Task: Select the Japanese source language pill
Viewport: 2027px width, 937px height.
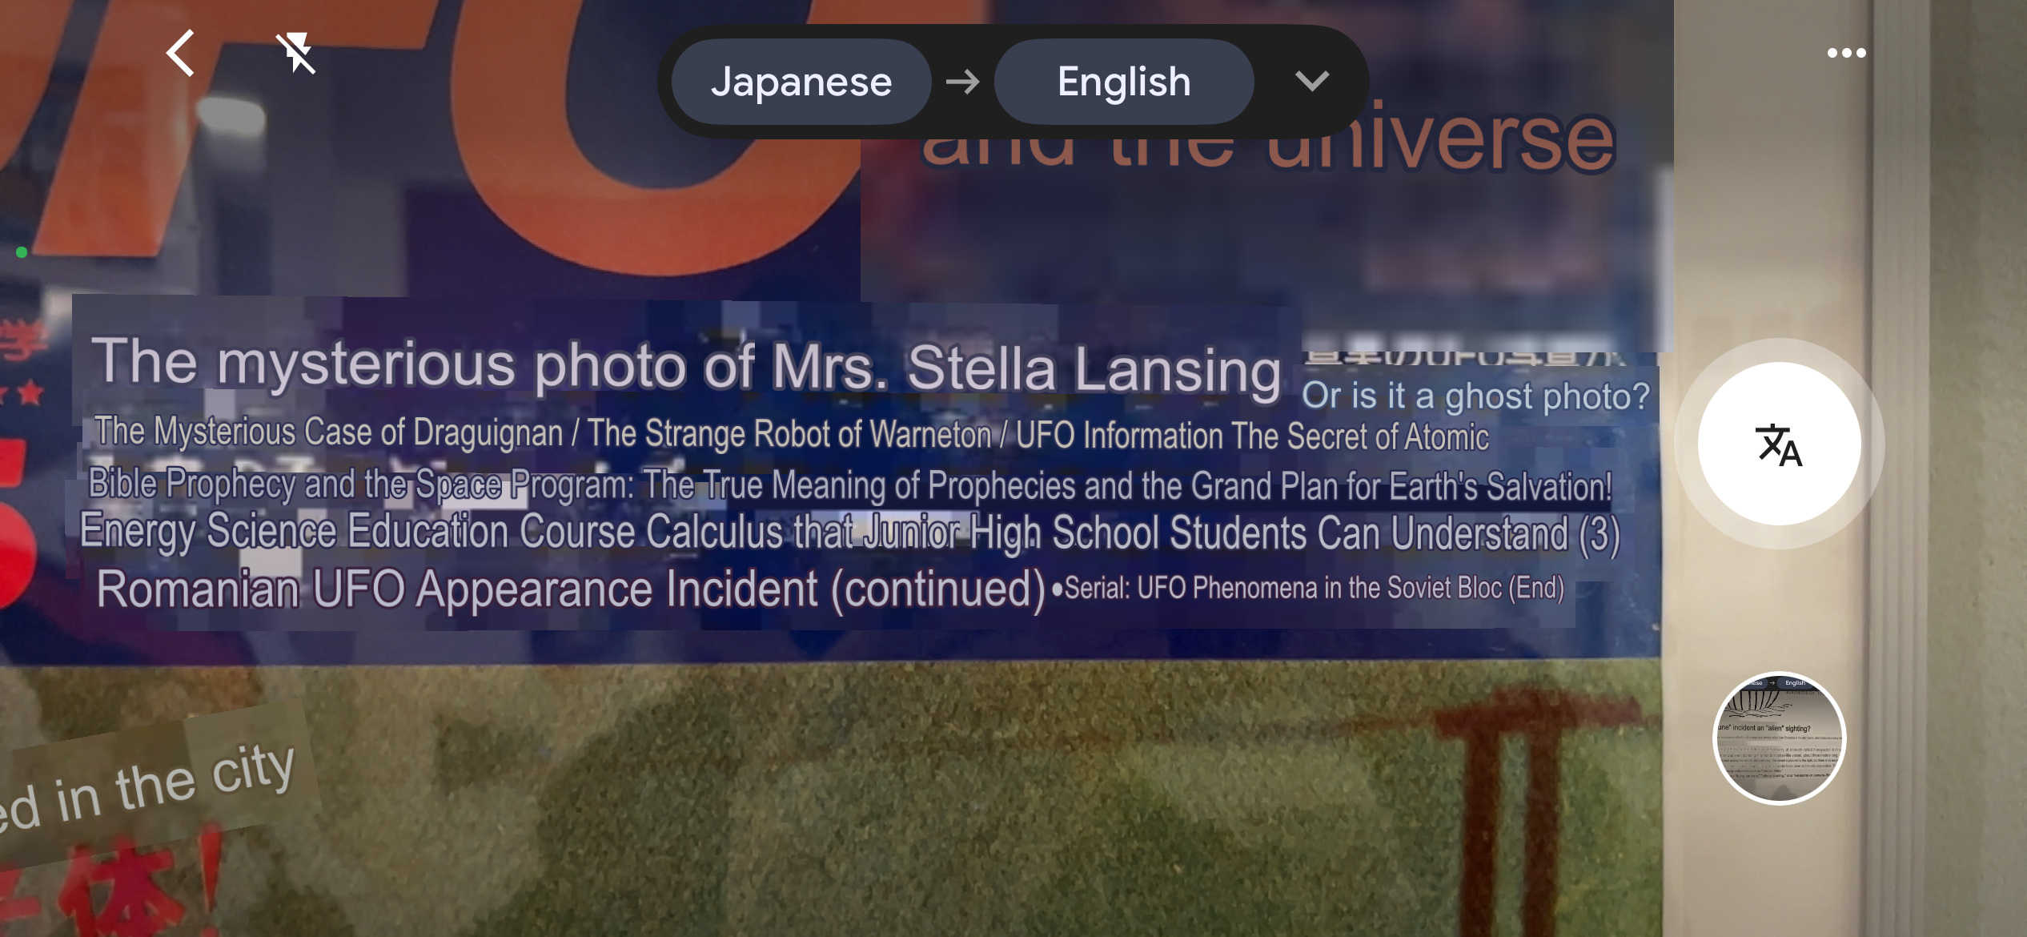Action: point(801,81)
